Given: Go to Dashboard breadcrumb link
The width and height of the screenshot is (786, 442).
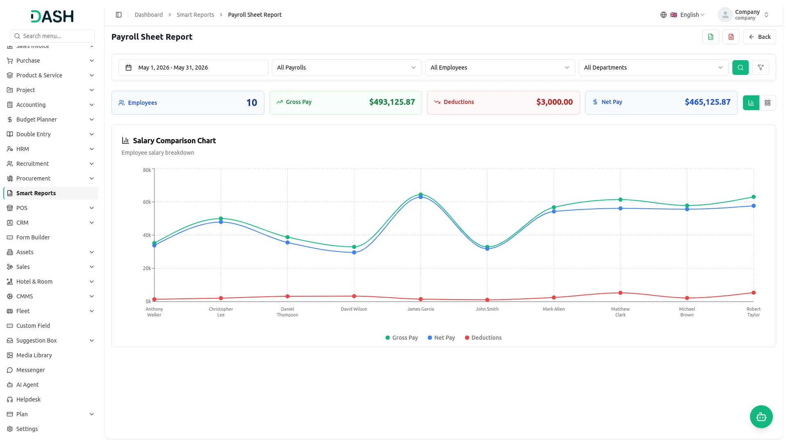Looking at the screenshot, I should coord(149,15).
